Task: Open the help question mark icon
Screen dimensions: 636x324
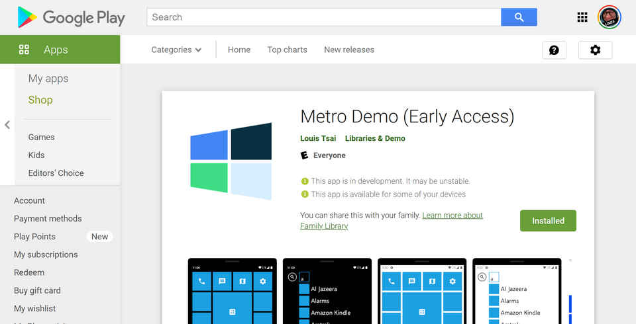Action: tap(554, 50)
